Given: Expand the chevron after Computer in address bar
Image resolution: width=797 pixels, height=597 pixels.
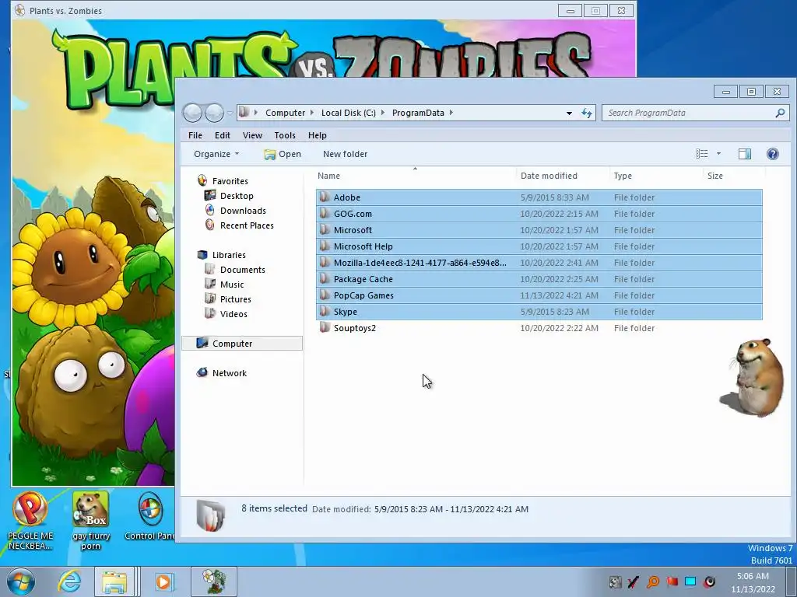Looking at the screenshot, I should coord(311,113).
